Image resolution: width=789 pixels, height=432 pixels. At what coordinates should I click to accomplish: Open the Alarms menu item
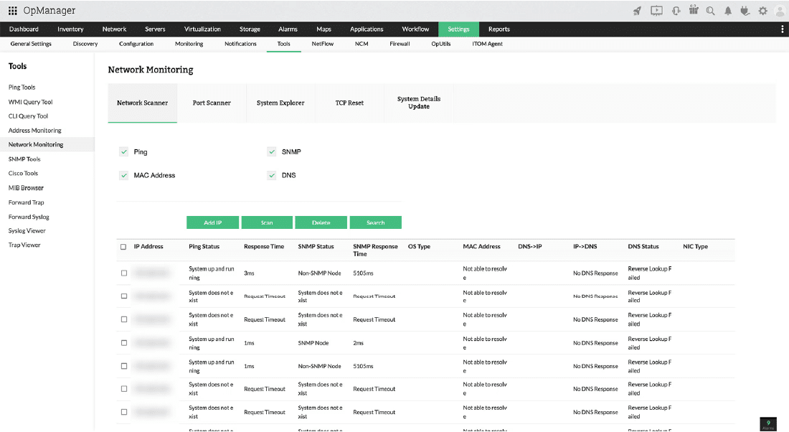coord(288,29)
